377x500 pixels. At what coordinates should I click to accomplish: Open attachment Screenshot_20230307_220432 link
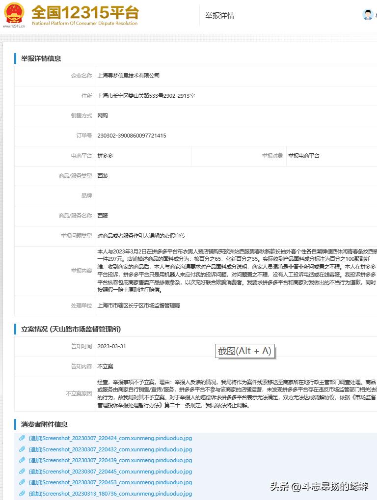click(110, 449)
